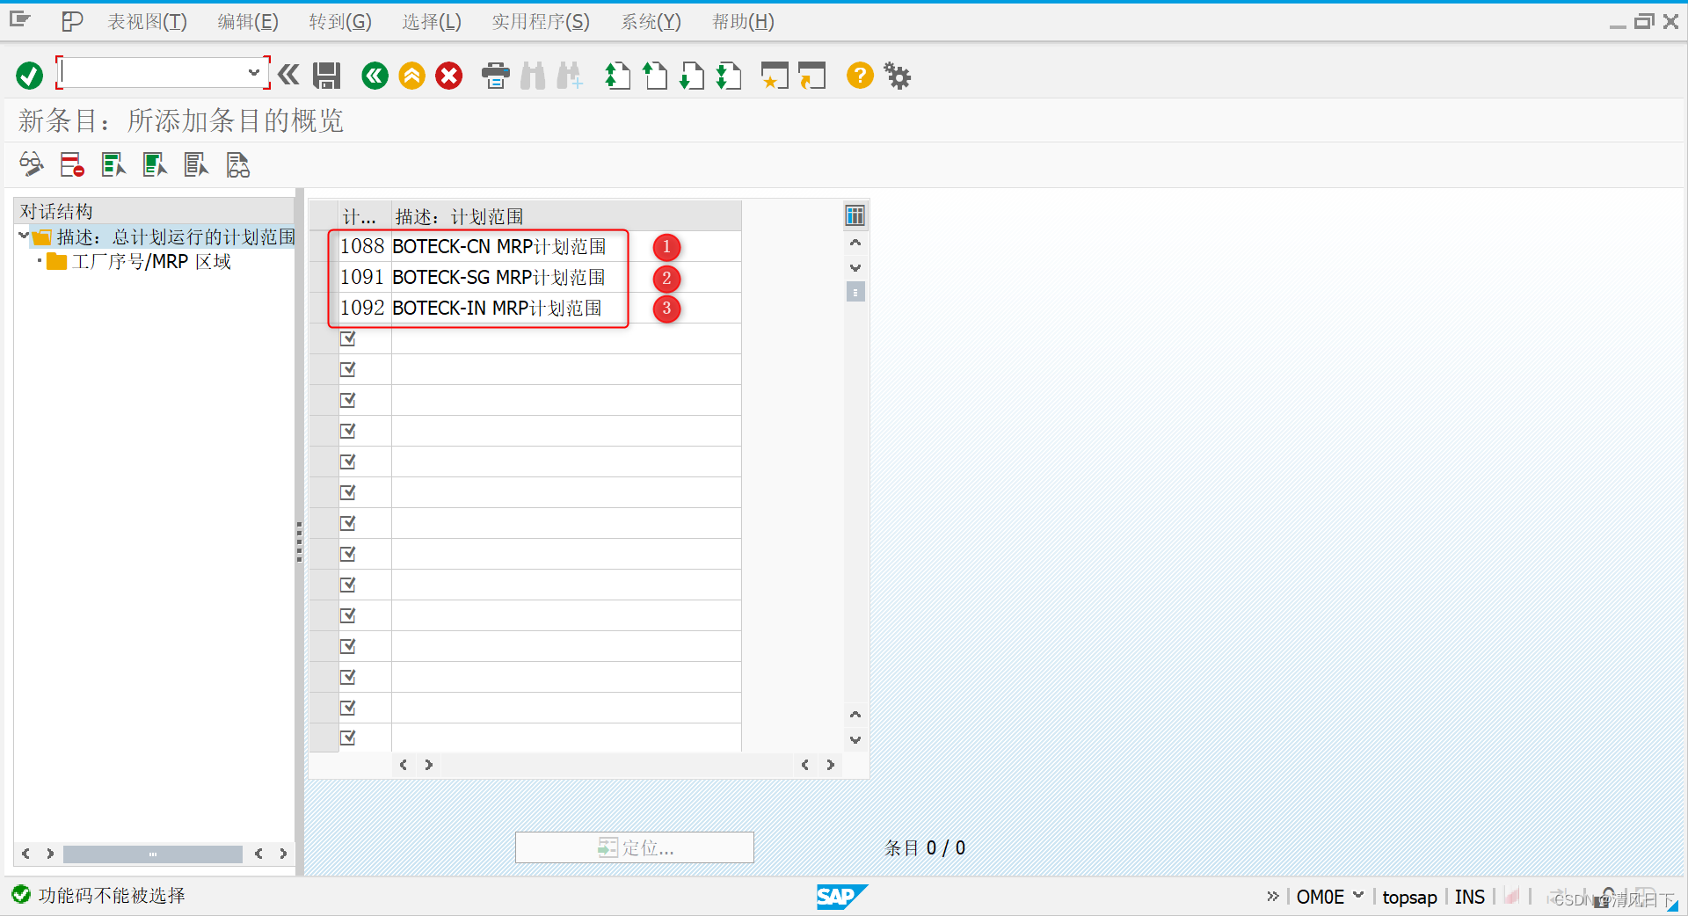Click table vertical scroll down arrow at bottom
The width and height of the screenshot is (1688, 916).
[x=855, y=740]
